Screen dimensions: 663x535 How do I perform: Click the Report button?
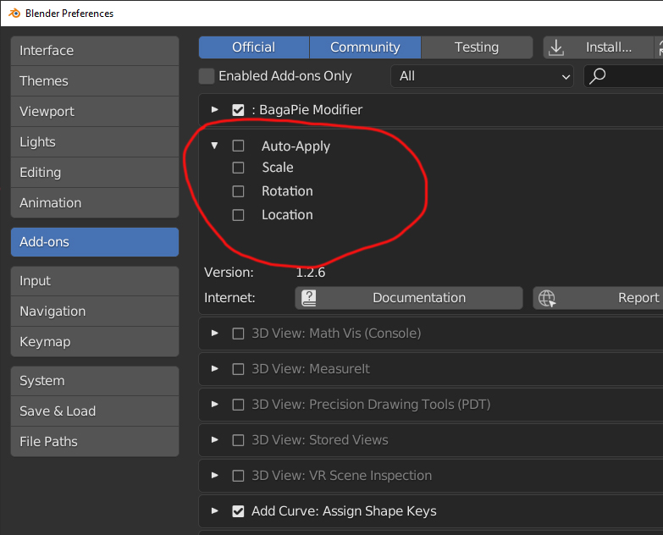(598, 298)
